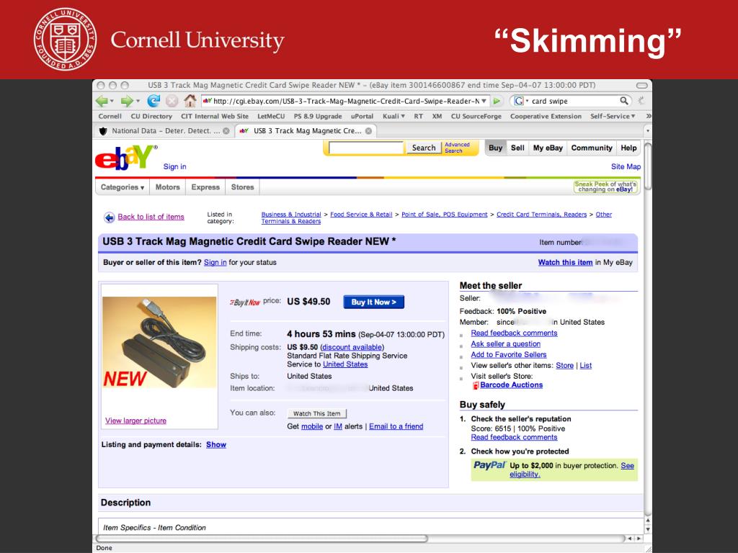
Task: Open the Credit Card Terminals, Readers category link
Action: [542, 215]
